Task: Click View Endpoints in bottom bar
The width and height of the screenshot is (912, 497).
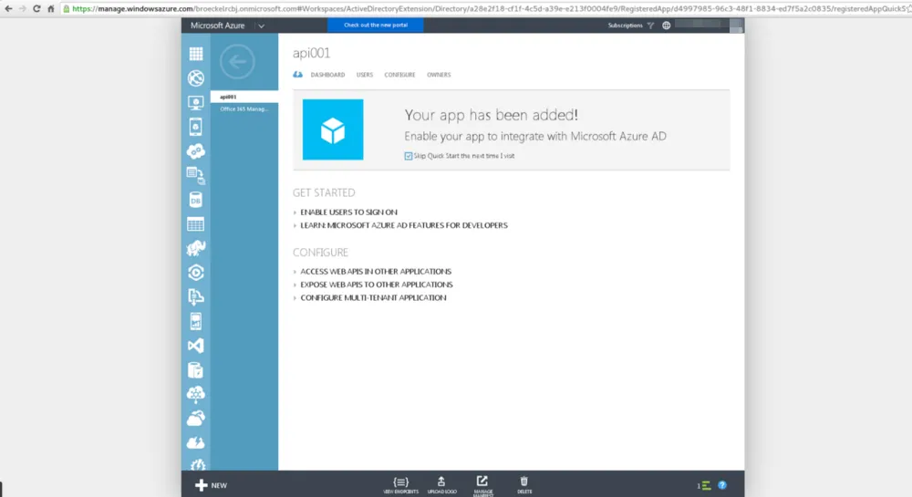Action: 400,485
